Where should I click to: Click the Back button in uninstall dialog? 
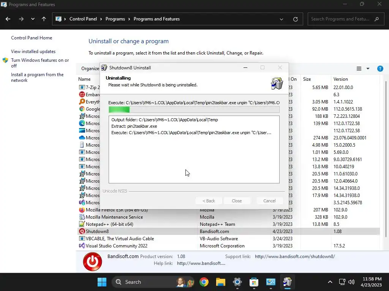209,201
